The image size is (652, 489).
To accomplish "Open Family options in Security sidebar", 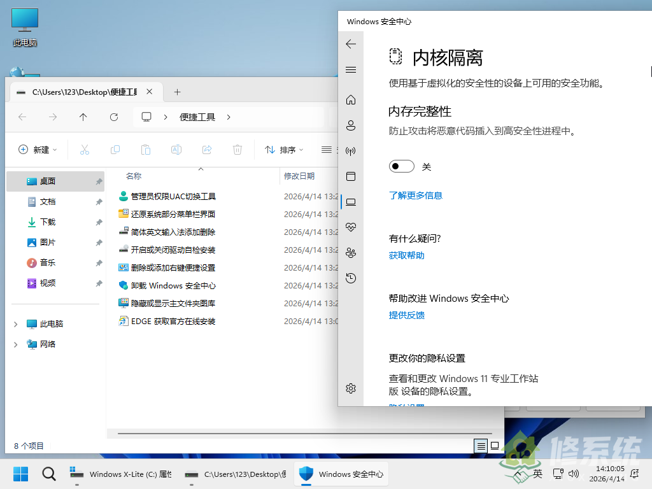I will [x=351, y=252].
